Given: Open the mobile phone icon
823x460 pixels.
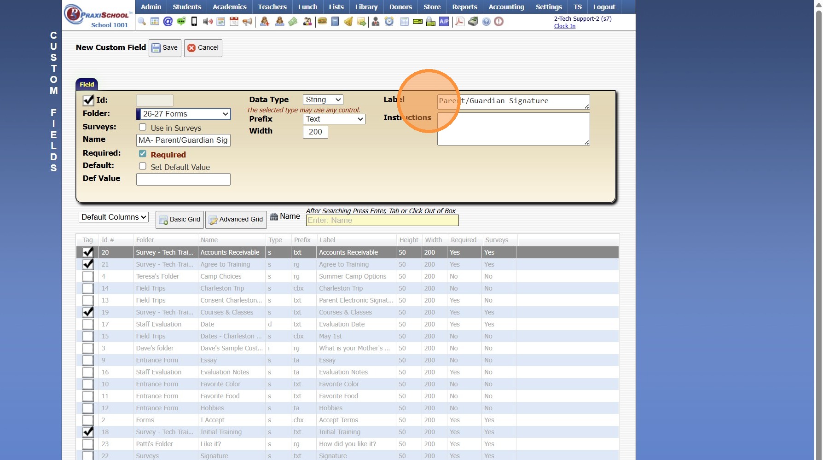Looking at the screenshot, I should pos(194,22).
